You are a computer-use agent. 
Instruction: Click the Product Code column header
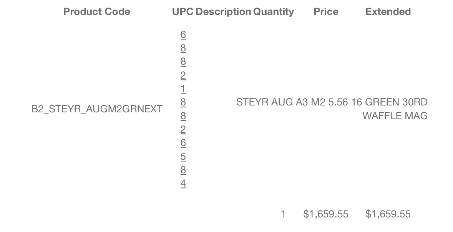coord(97,12)
